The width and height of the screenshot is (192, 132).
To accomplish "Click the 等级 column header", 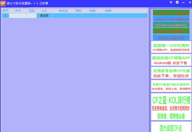I will coord(78,11).
